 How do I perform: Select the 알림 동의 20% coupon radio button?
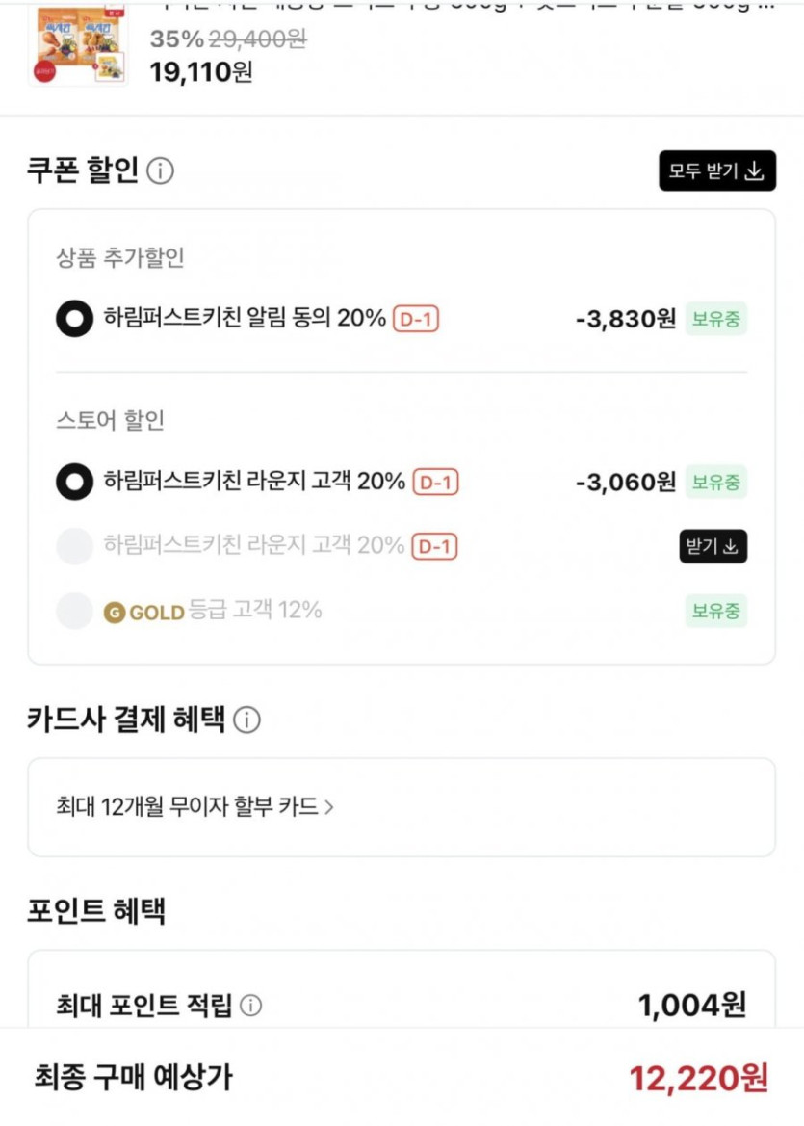(74, 319)
